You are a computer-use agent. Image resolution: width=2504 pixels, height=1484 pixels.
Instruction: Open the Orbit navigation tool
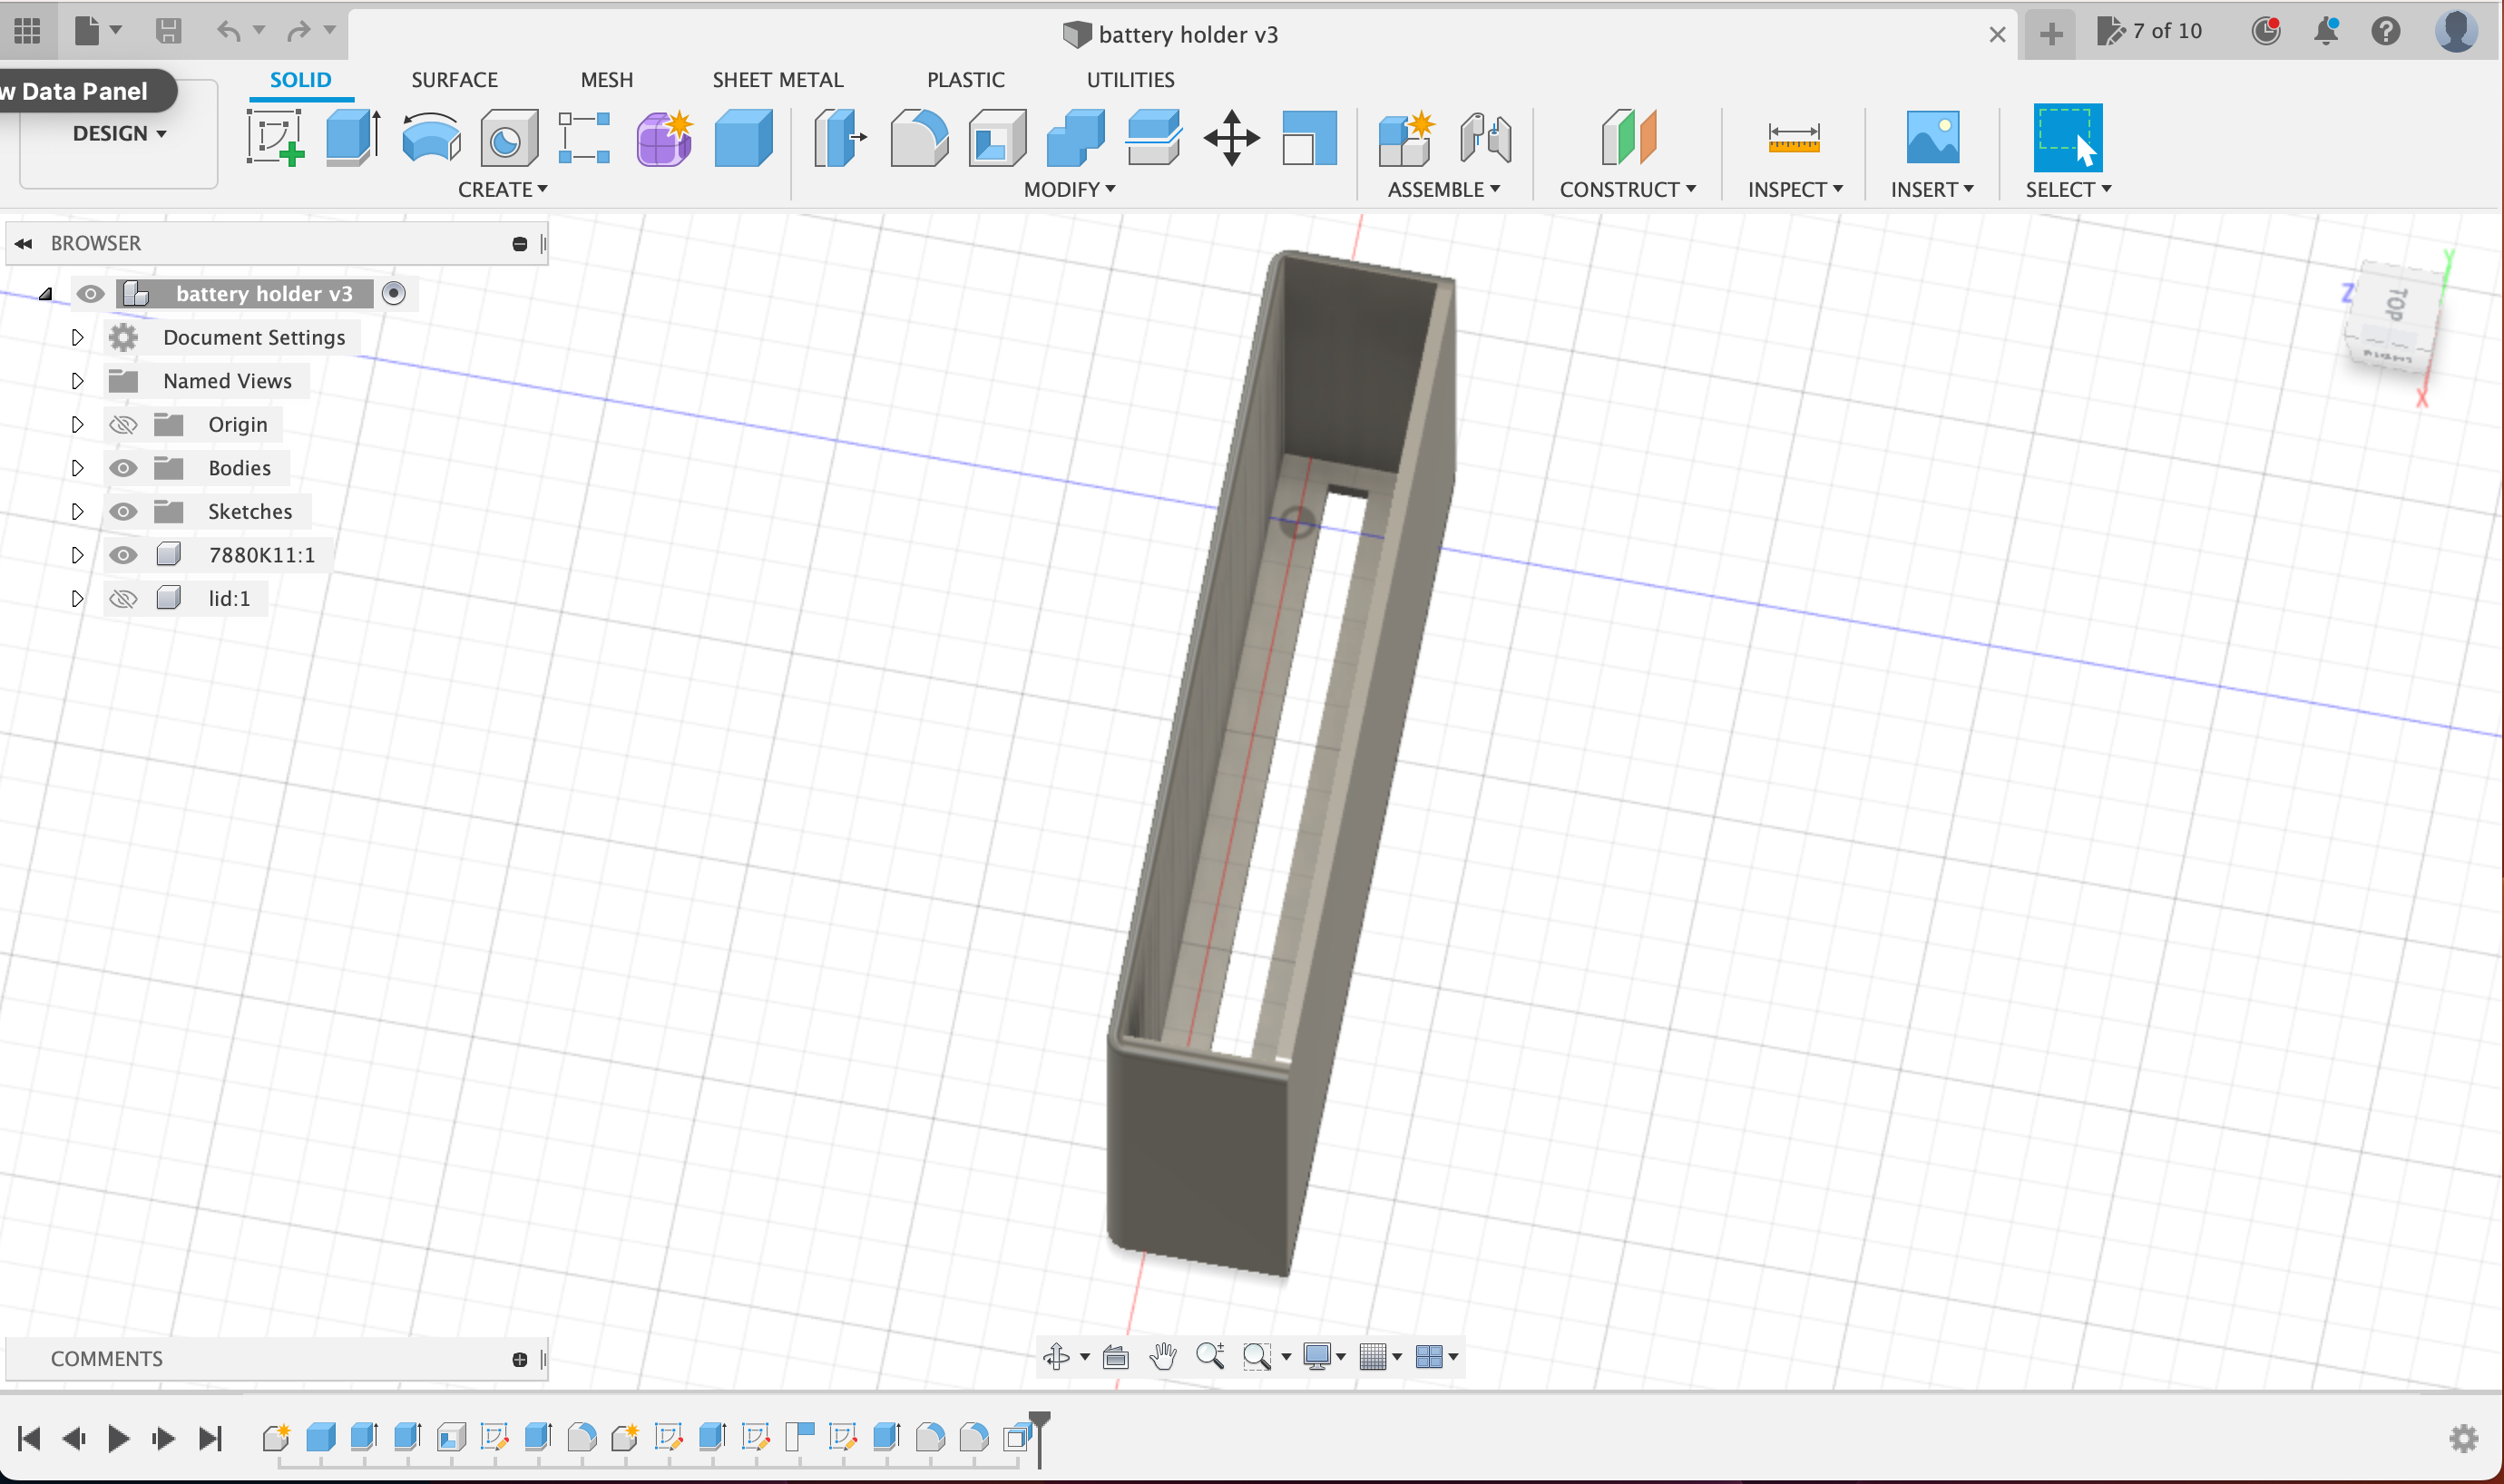(x=1056, y=1356)
